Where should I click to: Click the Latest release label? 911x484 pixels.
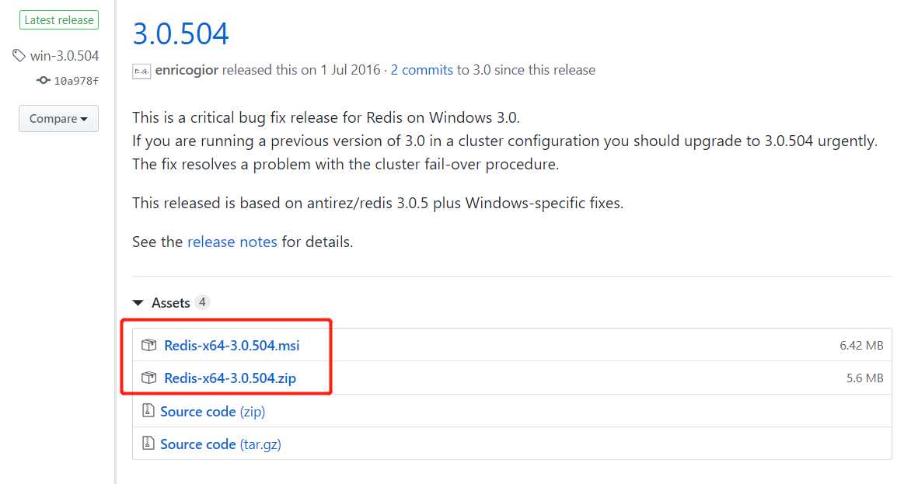(58, 19)
